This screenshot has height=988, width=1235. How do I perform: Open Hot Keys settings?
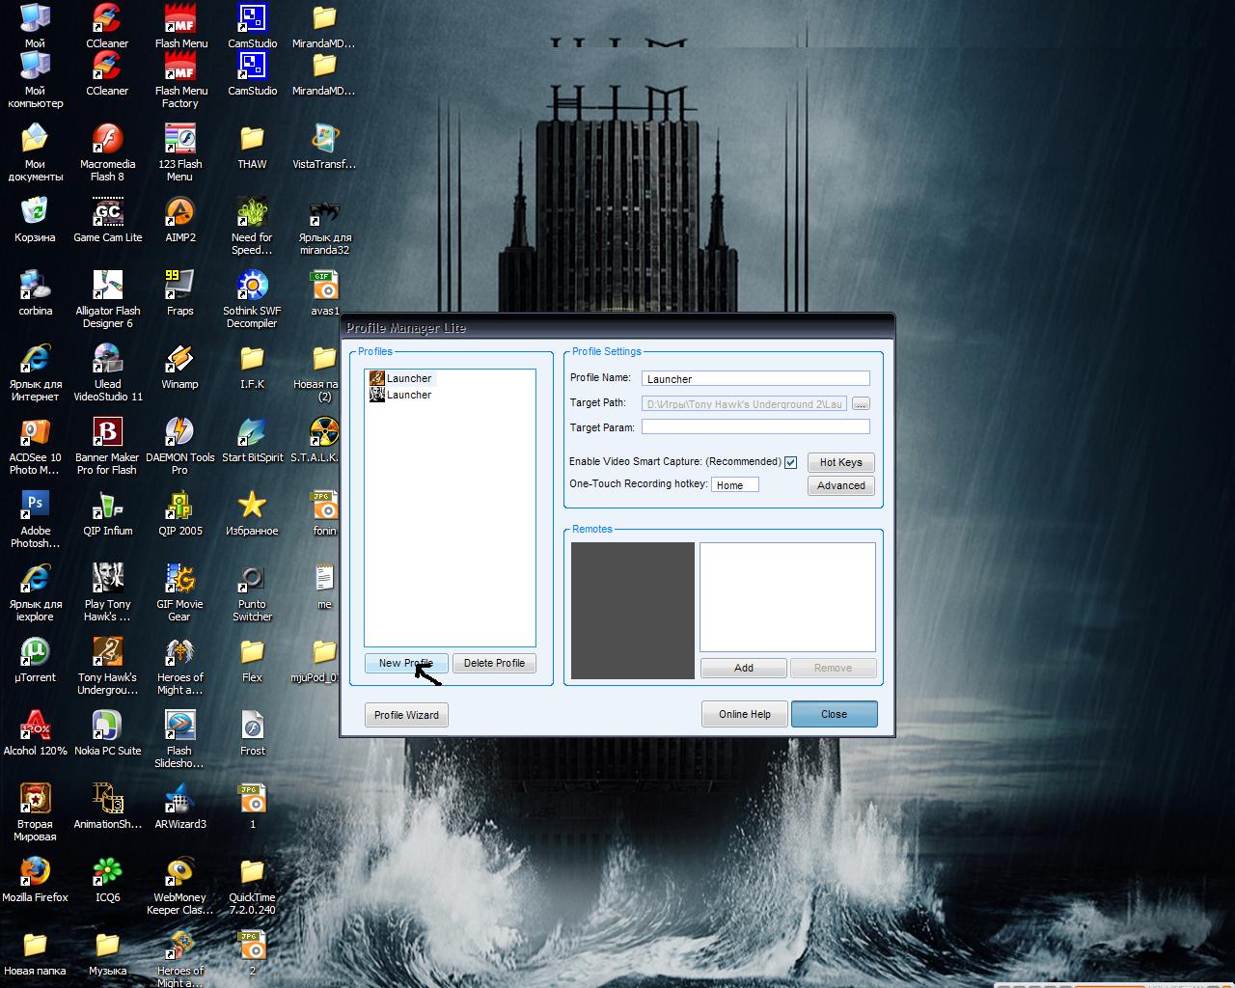(x=840, y=462)
